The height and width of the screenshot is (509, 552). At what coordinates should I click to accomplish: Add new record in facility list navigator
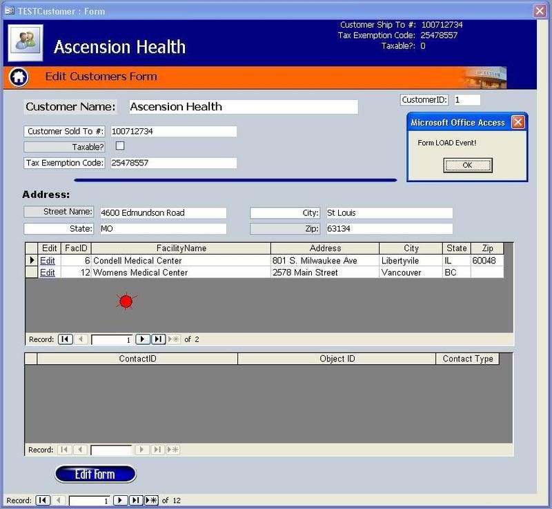click(x=174, y=339)
